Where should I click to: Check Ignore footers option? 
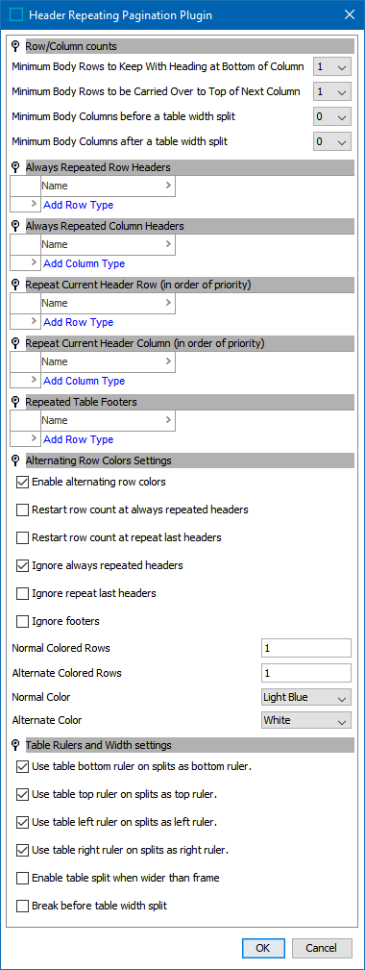click(x=22, y=621)
